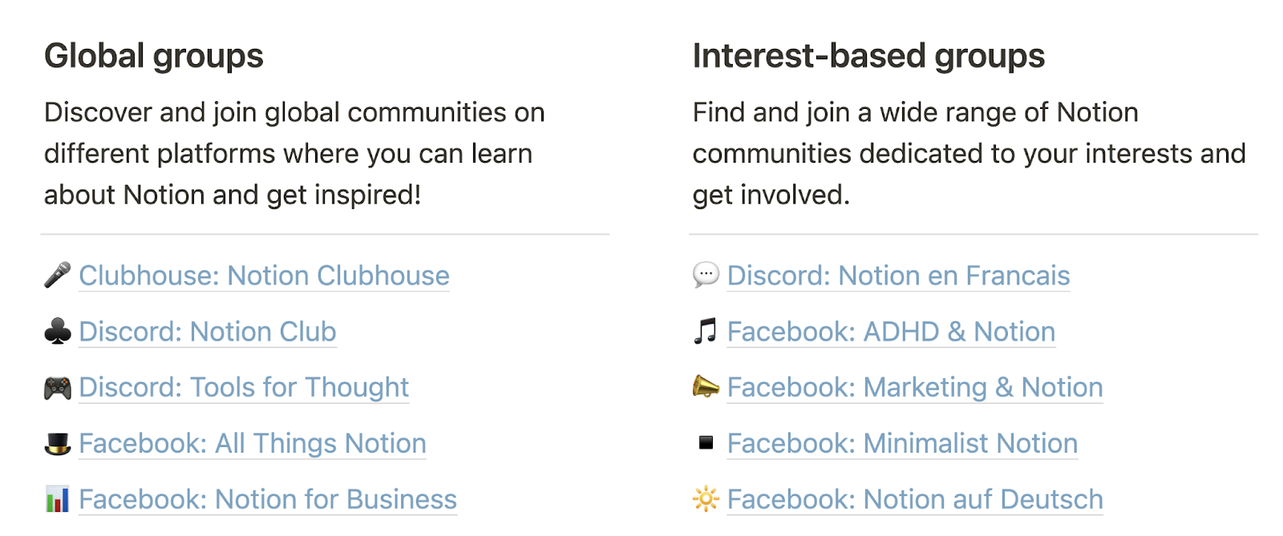Visit the Facebook: Minimalist Notion group
Viewport: 1283px width, 536px height.
[x=901, y=443]
